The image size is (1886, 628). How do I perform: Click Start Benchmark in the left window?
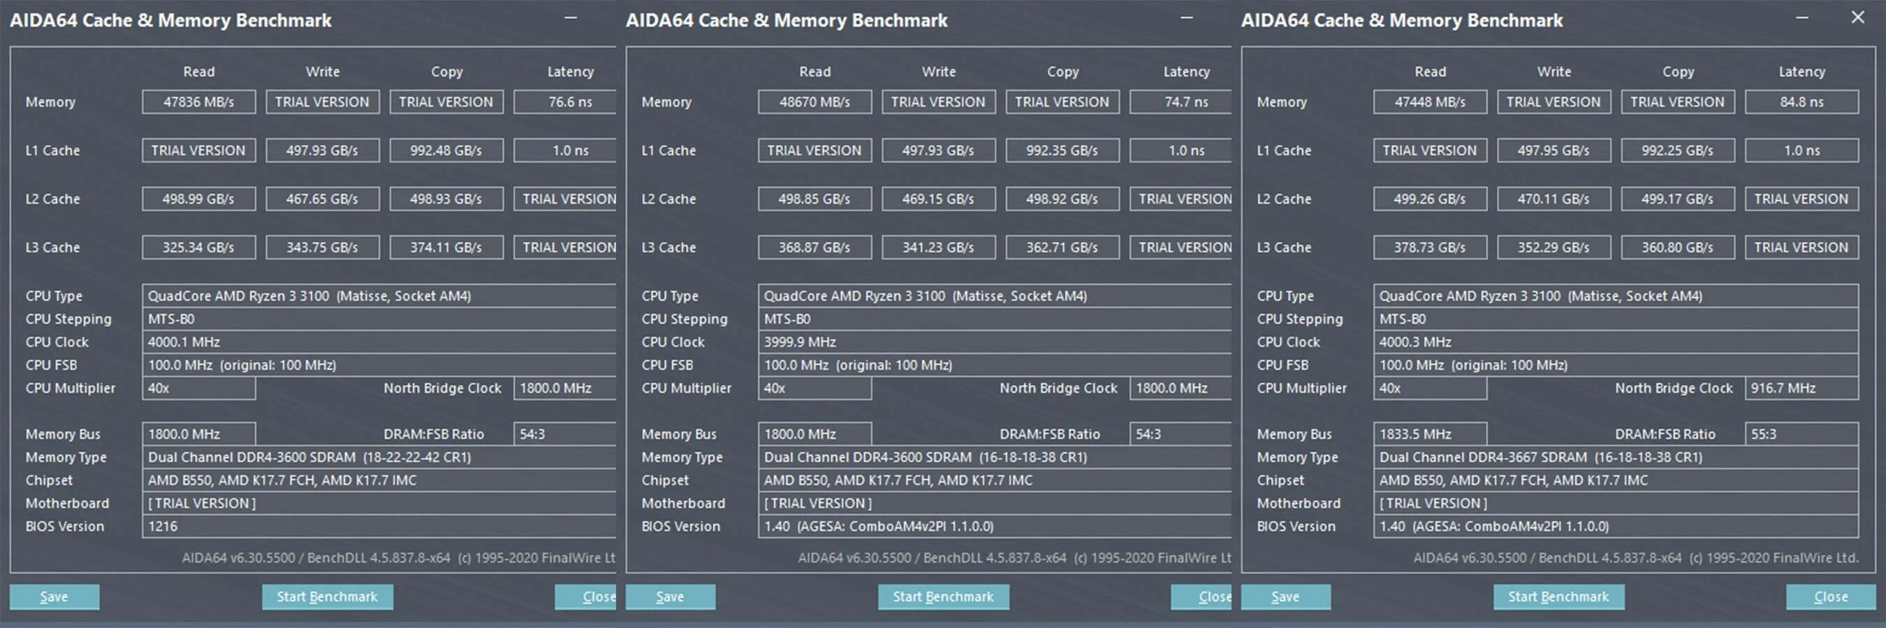328,597
